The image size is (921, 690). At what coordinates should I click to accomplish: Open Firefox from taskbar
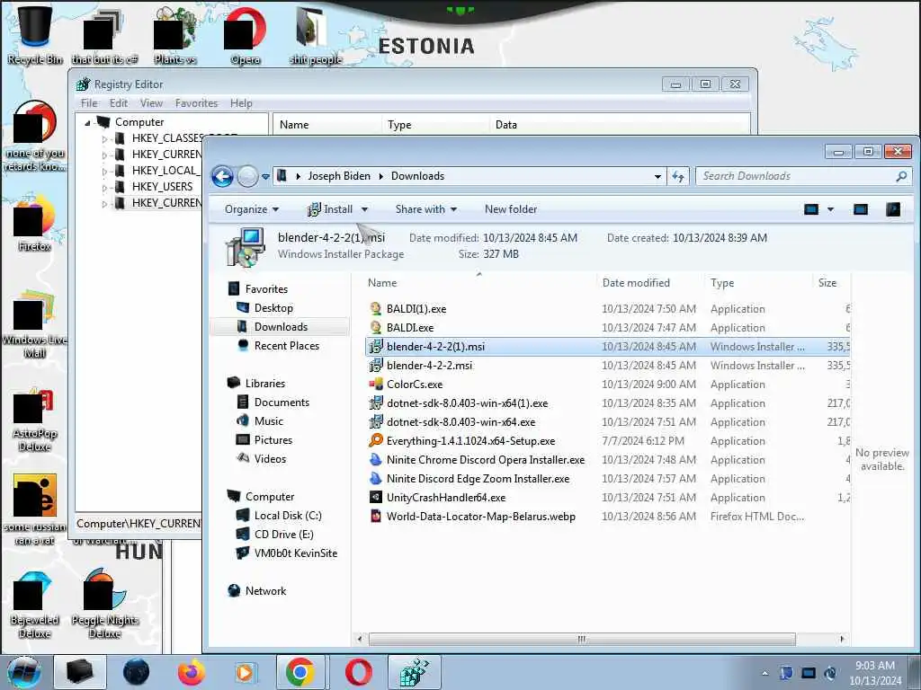(191, 672)
